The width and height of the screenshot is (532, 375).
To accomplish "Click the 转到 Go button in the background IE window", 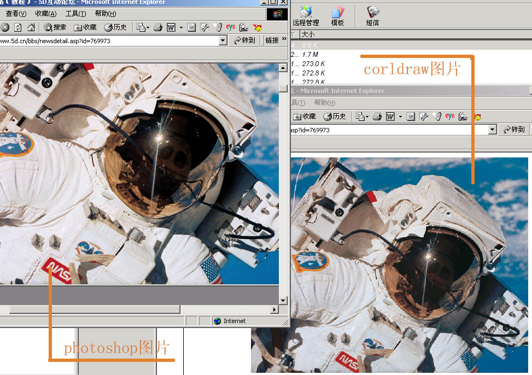I will pos(514,130).
